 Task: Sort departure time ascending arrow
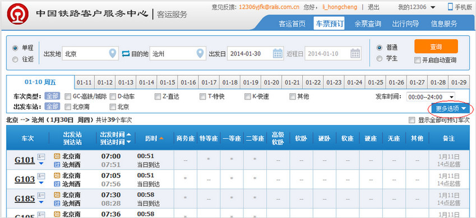(x=129, y=134)
